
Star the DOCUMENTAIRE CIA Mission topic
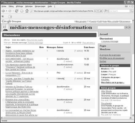pos(4,59)
